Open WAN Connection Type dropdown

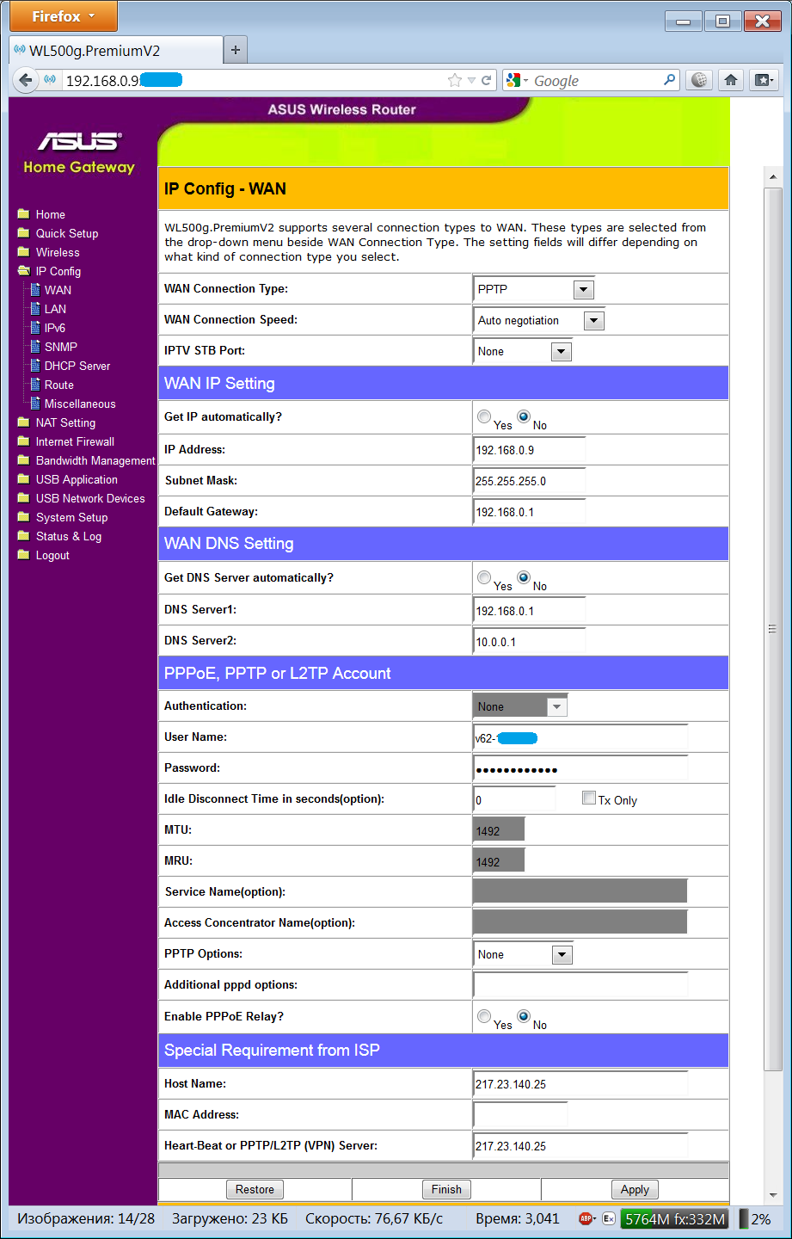pos(534,290)
